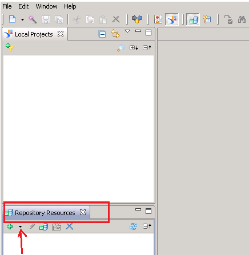249x255 pixels.
Task: Click the add filter funnel icon
Action: [10, 47]
